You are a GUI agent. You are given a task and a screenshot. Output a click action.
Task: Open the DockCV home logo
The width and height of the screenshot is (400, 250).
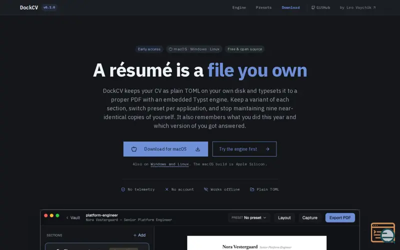(29, 7)
